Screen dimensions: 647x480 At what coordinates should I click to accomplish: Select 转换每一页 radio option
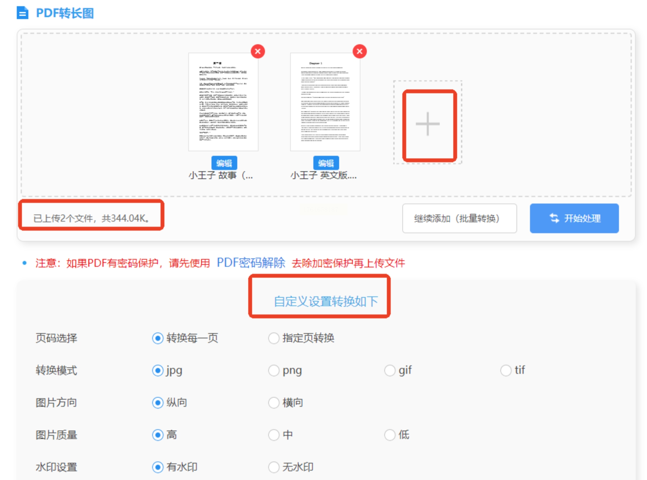tap(158, 338)
